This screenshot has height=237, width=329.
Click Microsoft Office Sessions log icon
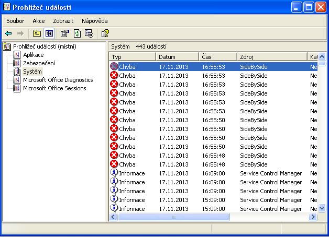coord(17,88)
